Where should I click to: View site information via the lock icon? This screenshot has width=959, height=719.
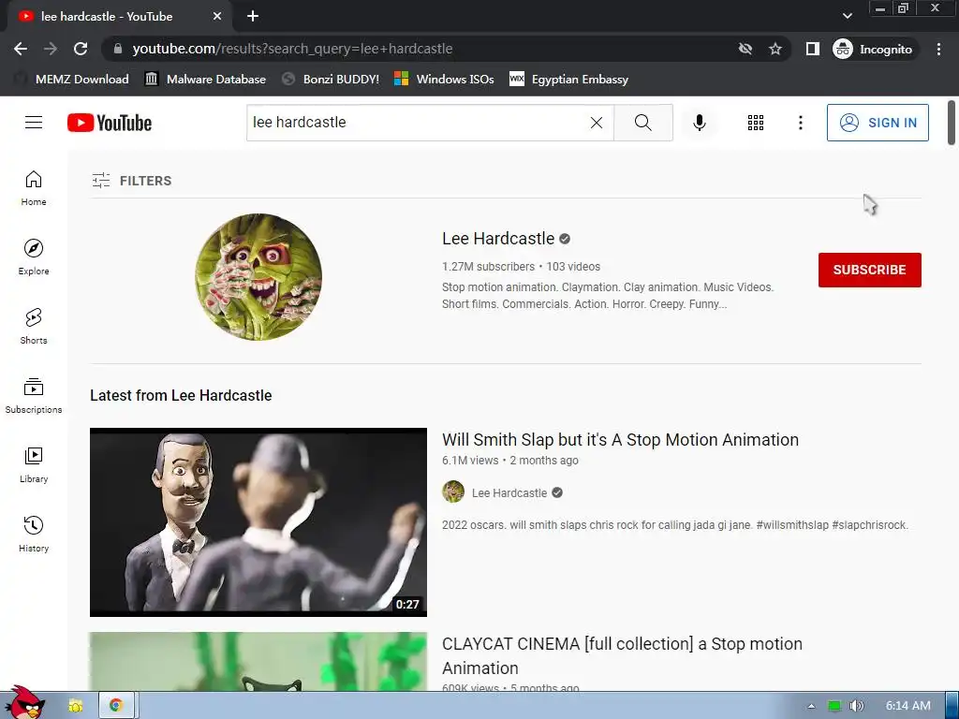[118, 49]
